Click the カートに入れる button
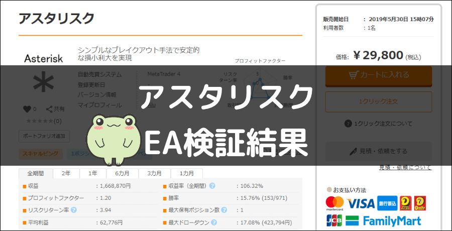 click(379, 76)
